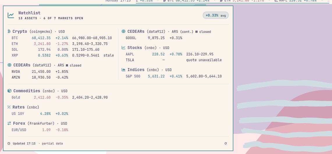The image size is (332, 154).
Task: Click the exchange arrows icon beside Forex
Action: (9, 123)
